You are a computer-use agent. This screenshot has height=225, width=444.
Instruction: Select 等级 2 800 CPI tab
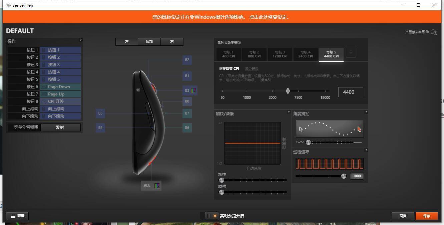point(254,54)
